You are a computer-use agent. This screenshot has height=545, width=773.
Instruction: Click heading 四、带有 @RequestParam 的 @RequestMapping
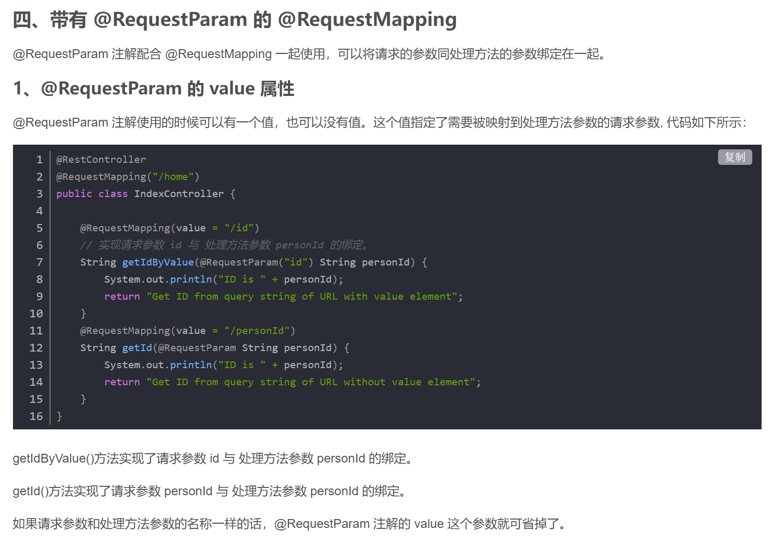(234, 20)
